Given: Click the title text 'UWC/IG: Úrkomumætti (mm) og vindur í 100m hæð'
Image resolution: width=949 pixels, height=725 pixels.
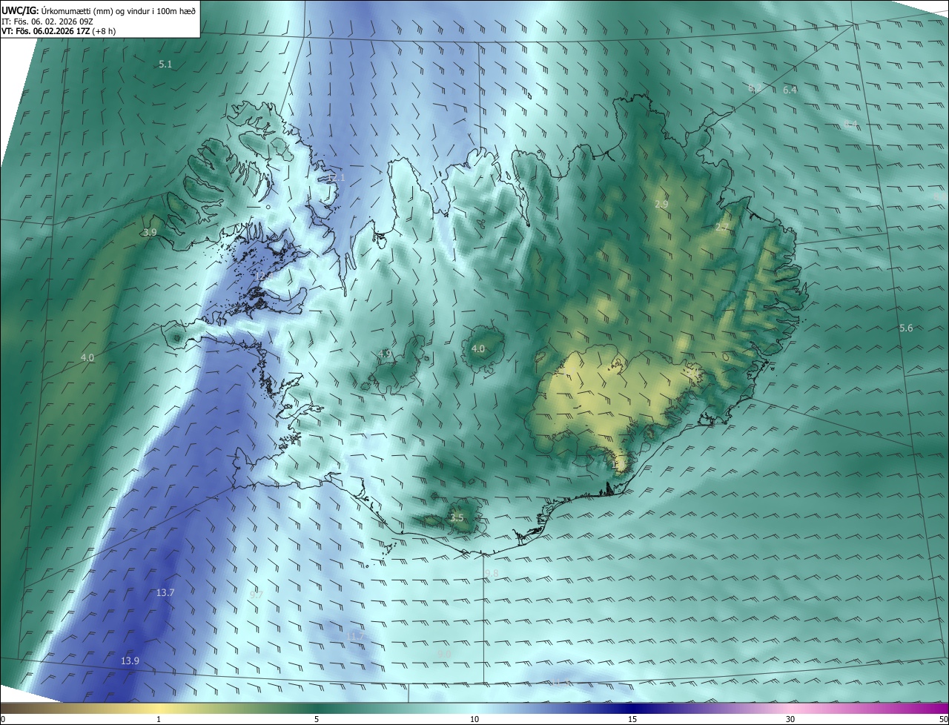Looking at the screenshot, I should tap(98, 10).
